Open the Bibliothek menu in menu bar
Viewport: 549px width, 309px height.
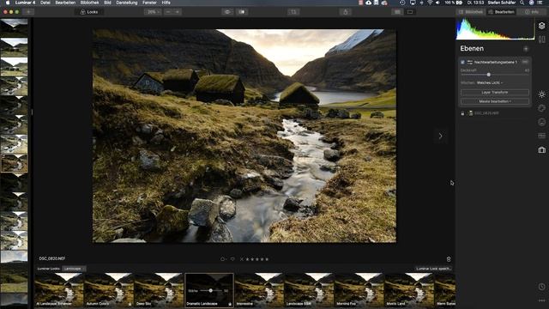coord(89,3)
